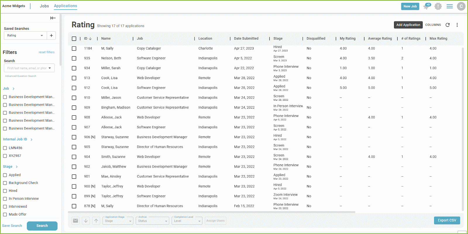468x234 pixels.
Task: Collapse the sidebar with the arrow icon
Action: [53, 18]
